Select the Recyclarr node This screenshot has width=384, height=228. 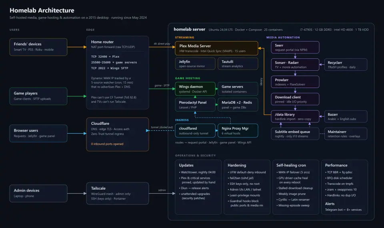[346, 65]
